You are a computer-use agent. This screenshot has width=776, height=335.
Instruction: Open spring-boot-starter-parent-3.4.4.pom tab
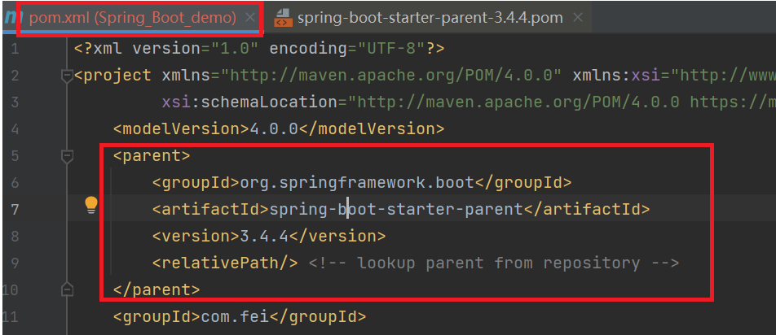click(430, 18)
